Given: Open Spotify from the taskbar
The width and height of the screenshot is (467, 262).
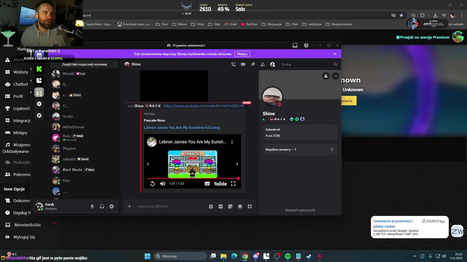Looking at the screenshot, I should coord(287,256).
